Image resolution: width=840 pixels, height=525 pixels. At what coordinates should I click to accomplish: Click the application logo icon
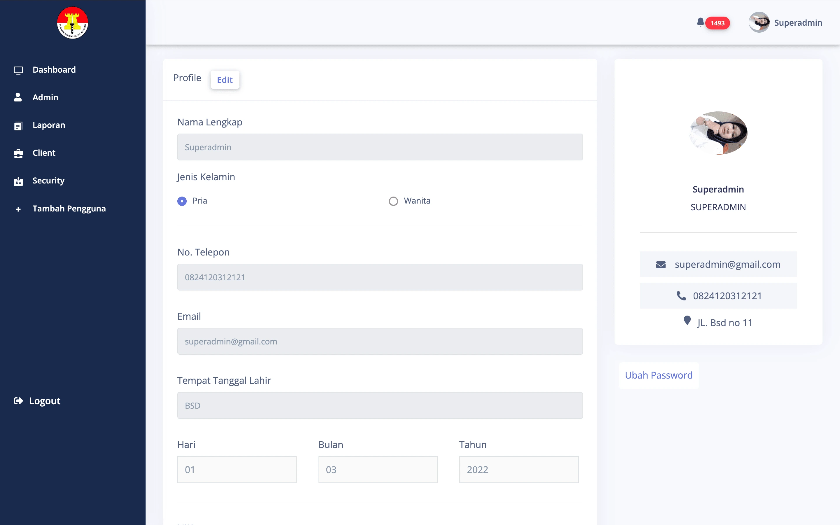tap(72, 24)
